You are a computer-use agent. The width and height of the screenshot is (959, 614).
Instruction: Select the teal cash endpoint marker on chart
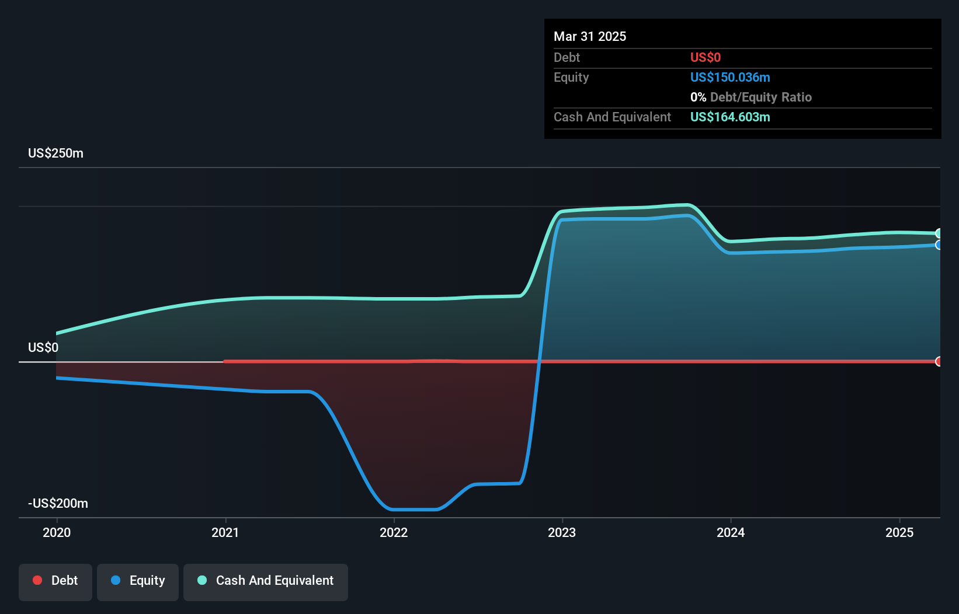[939, 233]
